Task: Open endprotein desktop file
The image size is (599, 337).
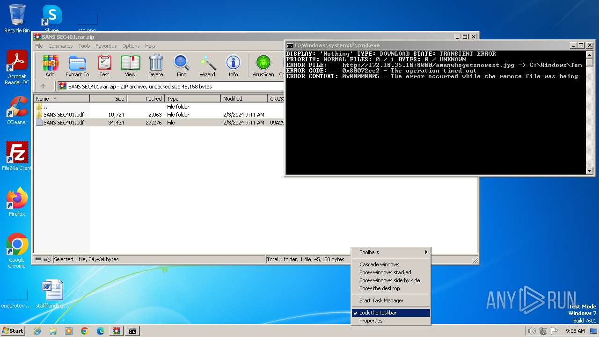Action: (17, 298)
